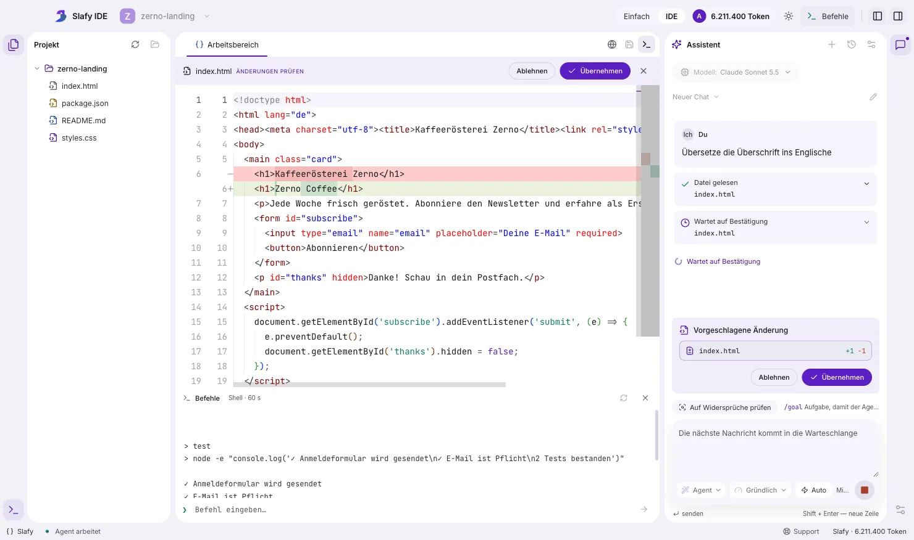Open the files sidebar icon
The width and height of the screenshot is (914, 540).
(x=14, y=45)
